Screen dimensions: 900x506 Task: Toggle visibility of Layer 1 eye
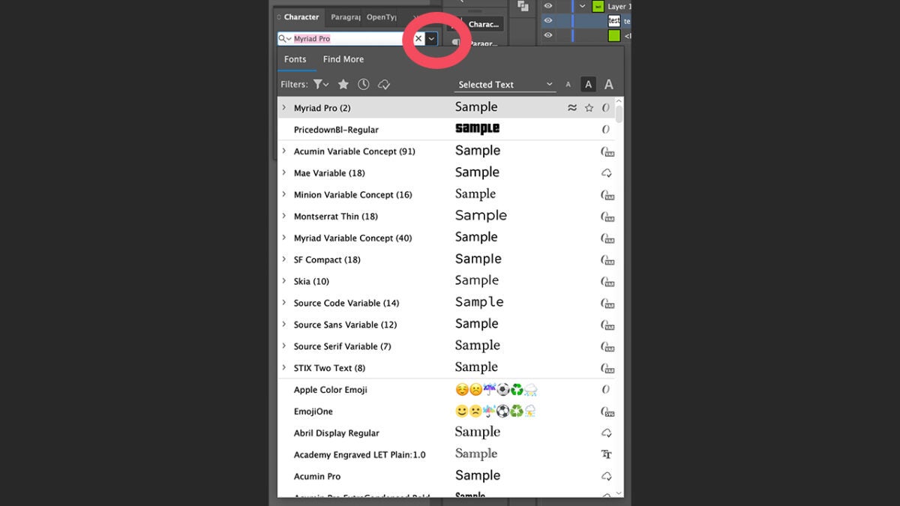[548, 6]
